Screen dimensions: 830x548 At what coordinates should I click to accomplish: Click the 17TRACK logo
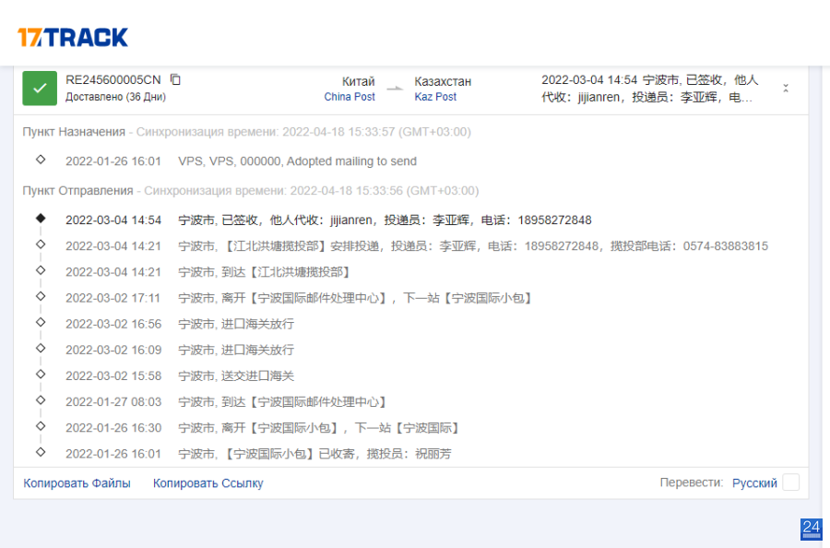tap(73, 38)
